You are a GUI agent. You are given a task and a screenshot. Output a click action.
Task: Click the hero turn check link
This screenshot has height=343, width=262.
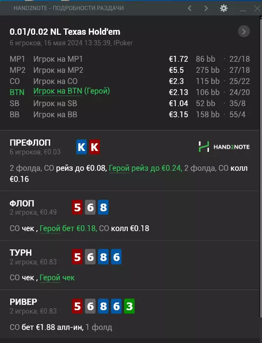point(57,278)
